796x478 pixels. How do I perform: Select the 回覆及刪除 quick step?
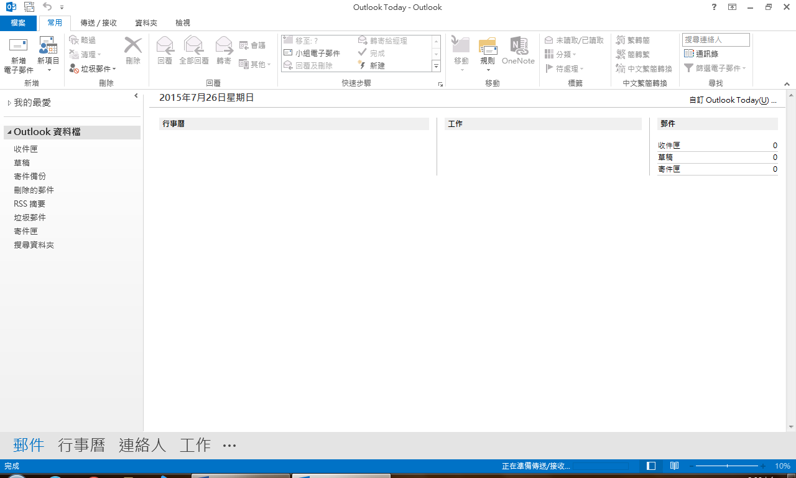click(x=308, y=65)
